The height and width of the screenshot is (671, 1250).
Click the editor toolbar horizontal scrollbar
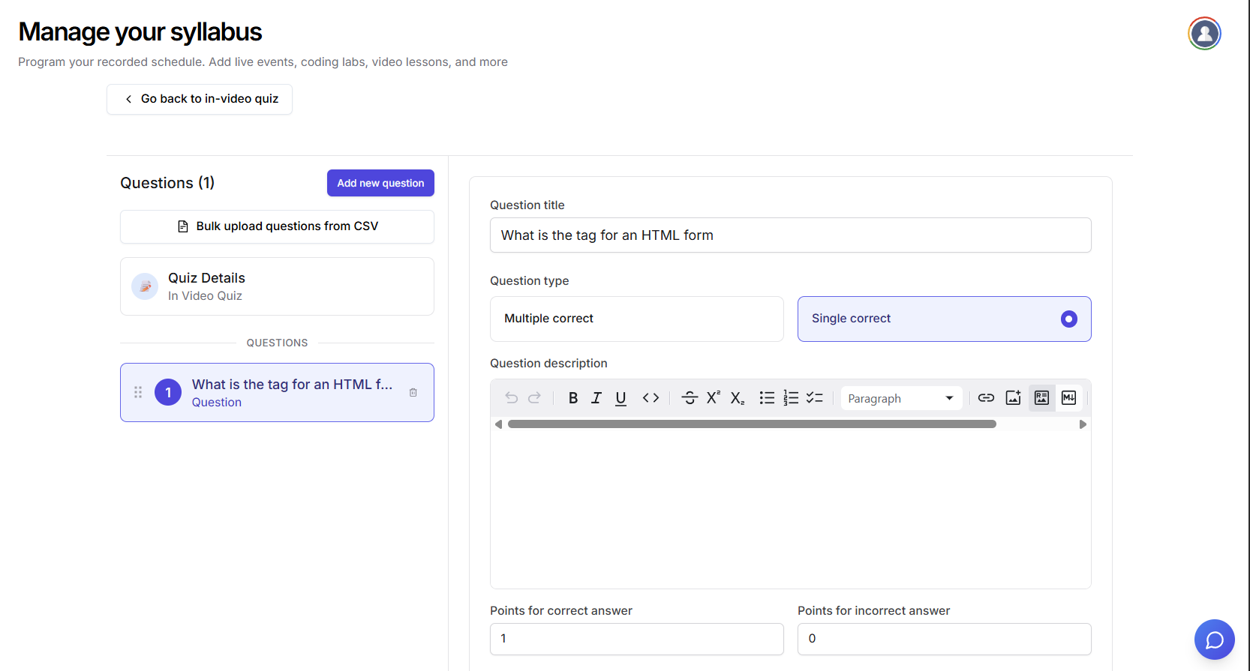(752, 424)
